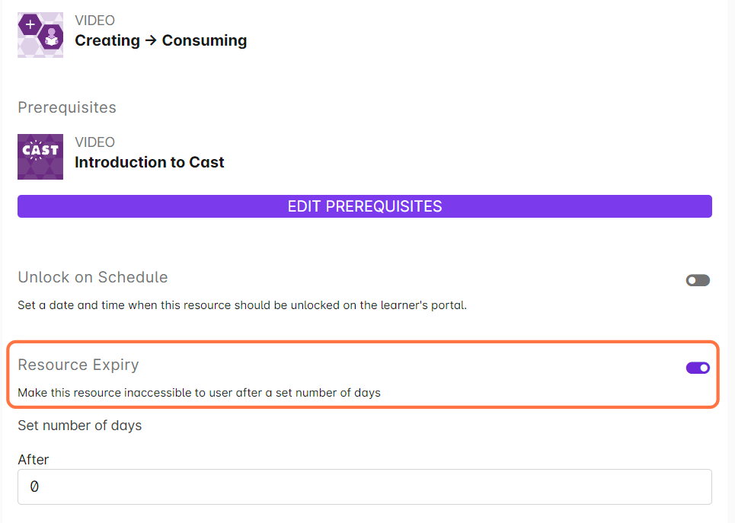This screenshot has width=735, height=523.
Task: Click the Introduction to Cast title
Action: (x=149, y=162)
